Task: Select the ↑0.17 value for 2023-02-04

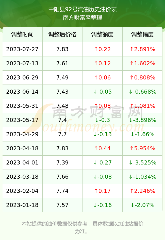Action: tap(102, 191)
